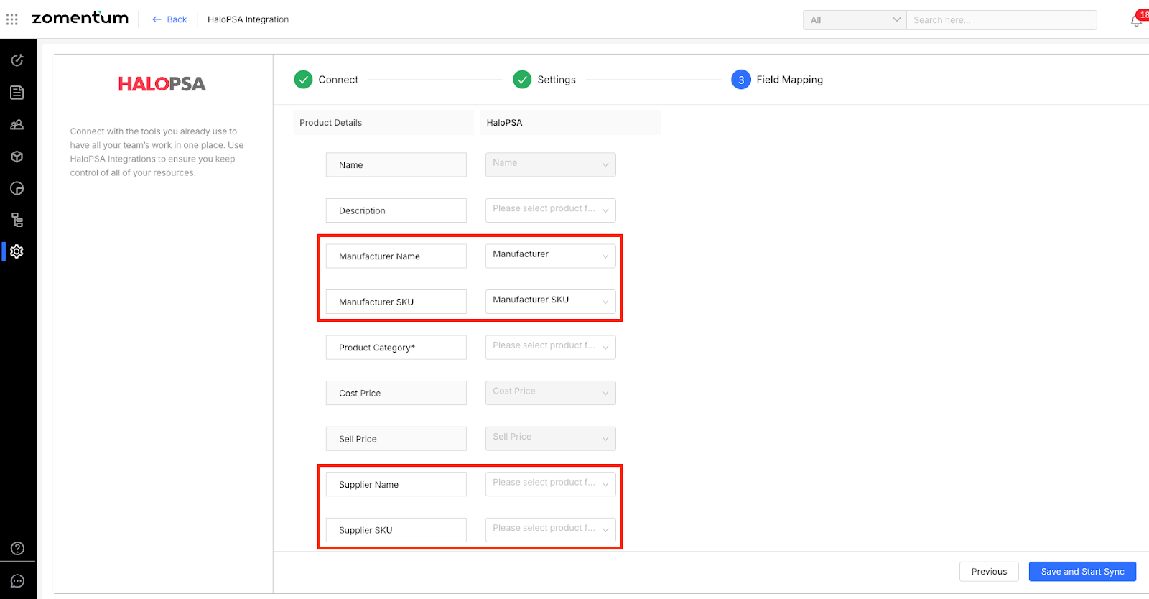Click the zomentum logo

80,18
